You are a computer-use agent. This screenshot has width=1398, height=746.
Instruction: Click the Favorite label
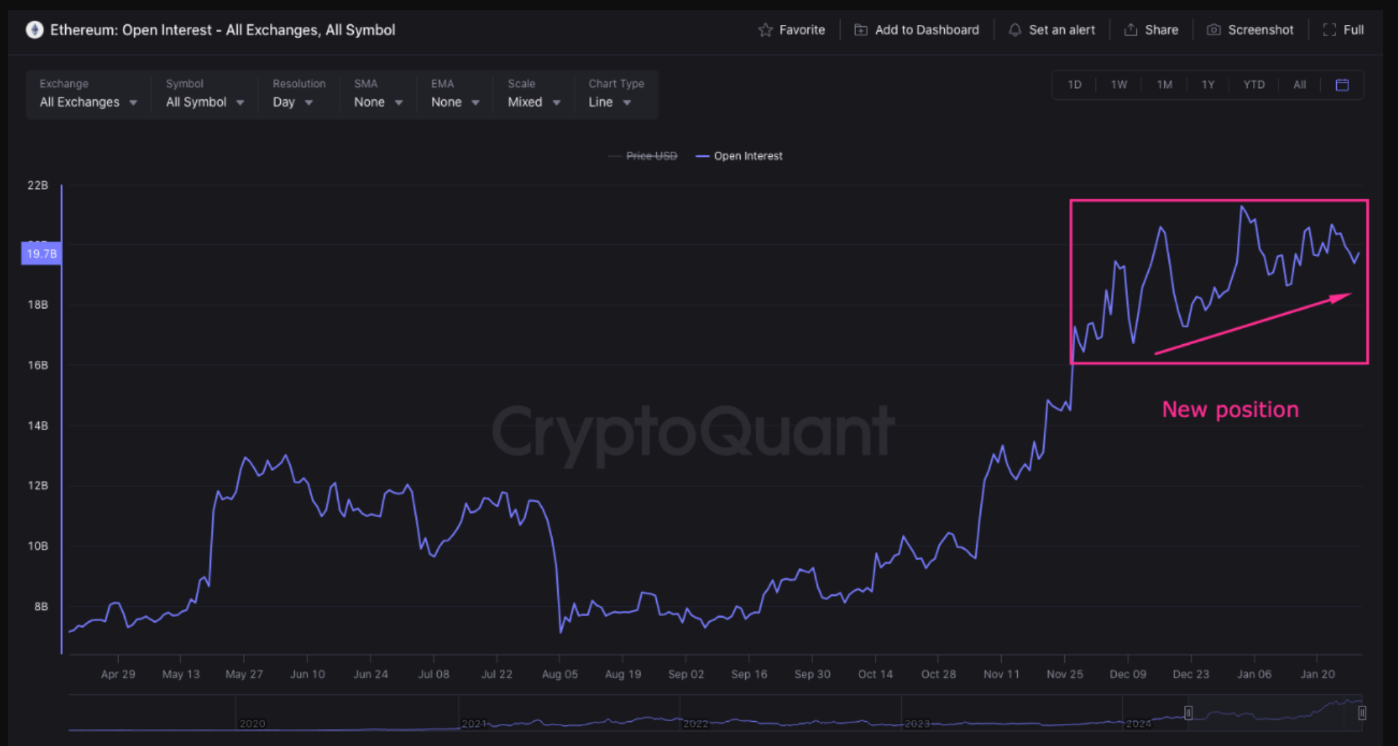(802, 30)
